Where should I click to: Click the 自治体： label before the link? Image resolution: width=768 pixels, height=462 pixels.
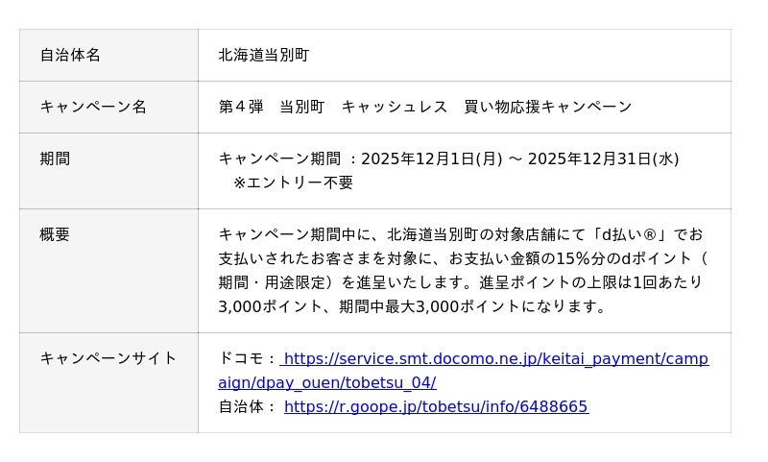[248, 406]
